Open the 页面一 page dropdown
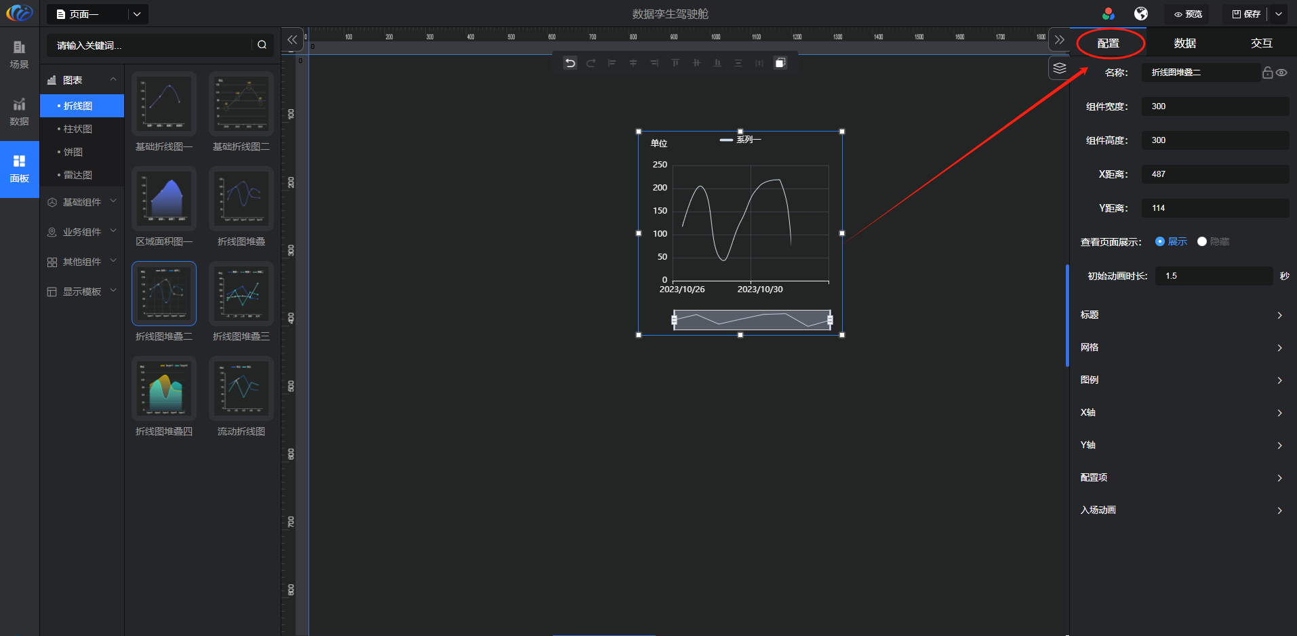1297x636 pixels. [x=98, y=14]
